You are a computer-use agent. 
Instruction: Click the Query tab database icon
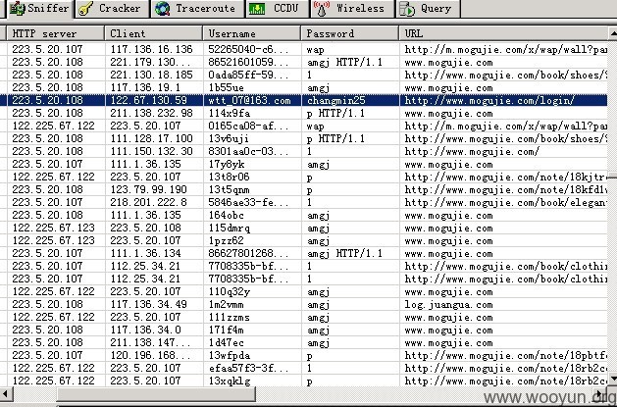pos(406,9)
